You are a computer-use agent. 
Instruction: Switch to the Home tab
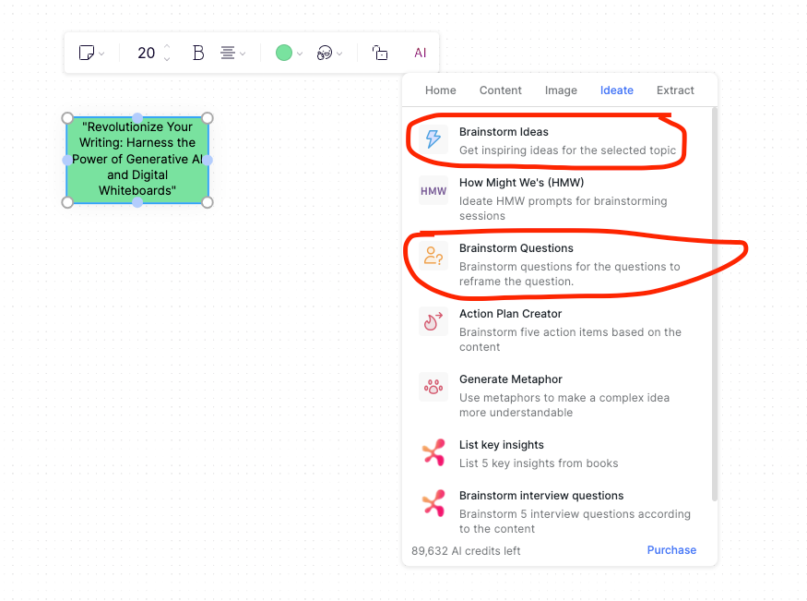point(441,90)
